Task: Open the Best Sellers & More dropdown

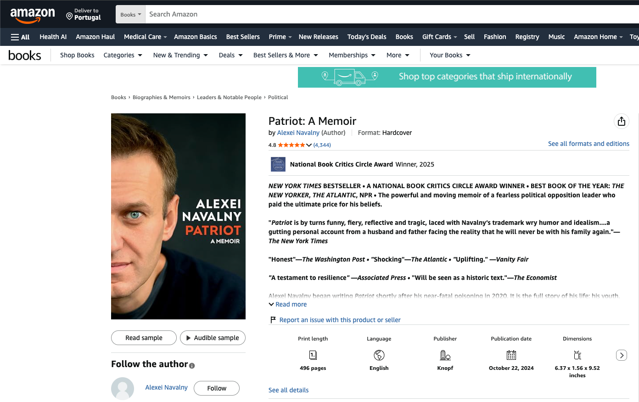Action: tap(286, 55)
